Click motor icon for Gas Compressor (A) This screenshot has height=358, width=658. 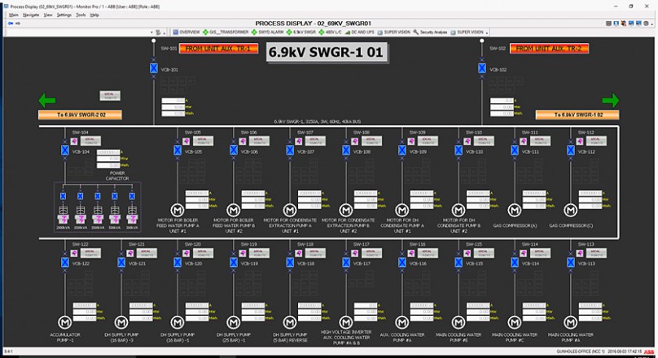click(515, 210)
